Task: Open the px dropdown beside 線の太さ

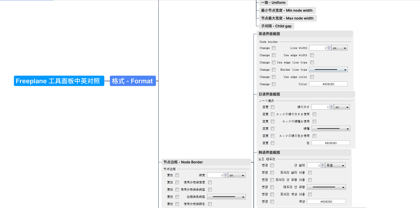Action: point(342,107)
